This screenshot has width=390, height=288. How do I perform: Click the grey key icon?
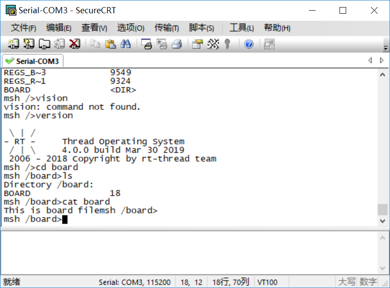click(x=227, y=44)
